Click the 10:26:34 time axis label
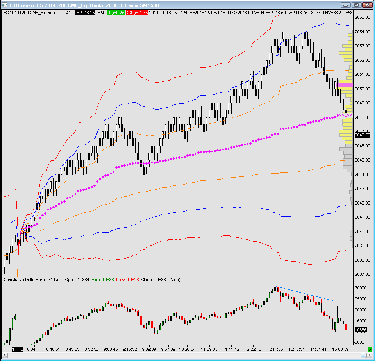Image resolution: width=375 pixels, height=361 pixels. click(x=187, y=349)
